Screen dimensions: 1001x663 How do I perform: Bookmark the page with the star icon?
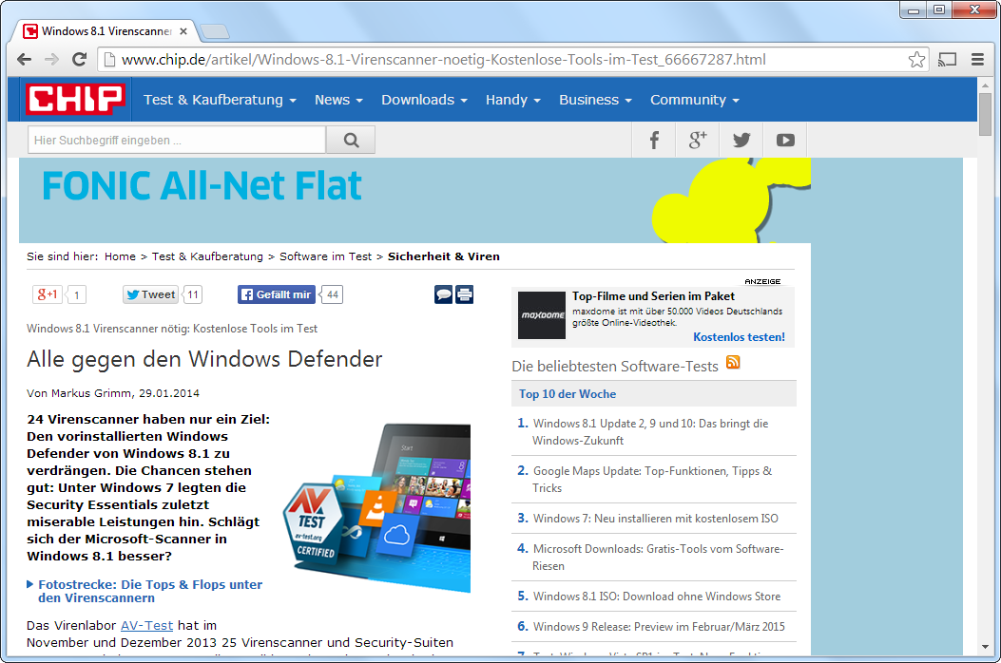coord(916,60)
